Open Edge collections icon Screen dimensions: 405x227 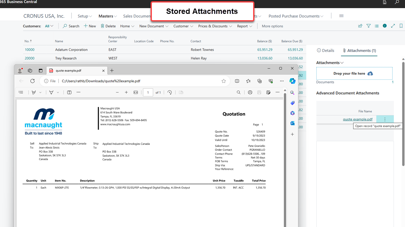[x=260, y=81]
